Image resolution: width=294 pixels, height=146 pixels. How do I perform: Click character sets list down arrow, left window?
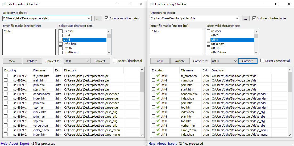[x=109, y=53]
